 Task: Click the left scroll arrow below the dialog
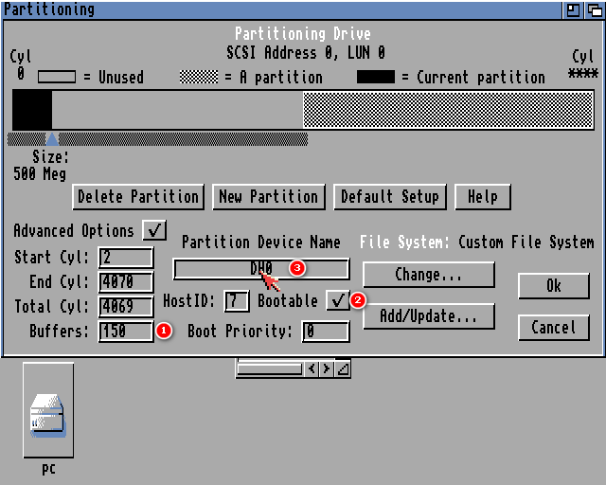tap(312, 368)
